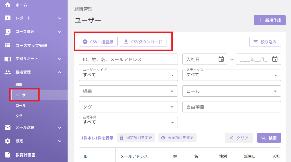This screenshot has width=291, height=162.
Task: Toggle the eye icon for 表示項目を変更
Action: [163, 138]
